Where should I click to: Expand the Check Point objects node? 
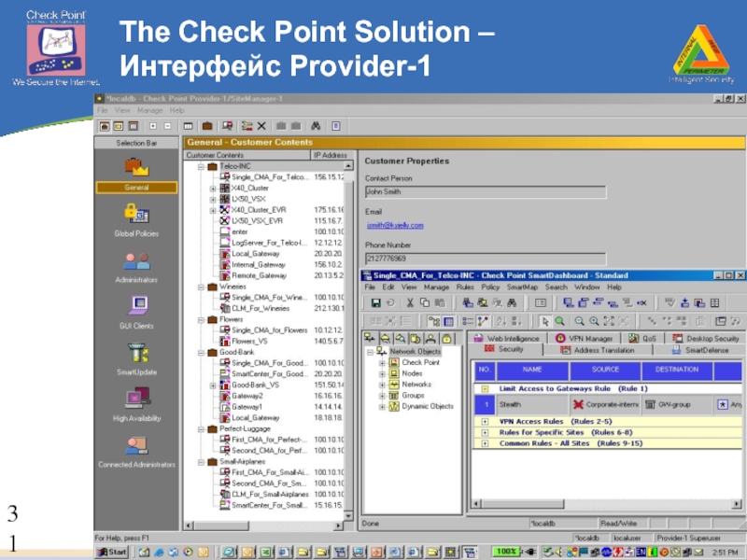[x=382, y=363]
